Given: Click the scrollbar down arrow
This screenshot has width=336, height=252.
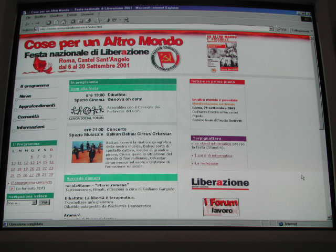Looking at the screenshot, I should point(329,218).
